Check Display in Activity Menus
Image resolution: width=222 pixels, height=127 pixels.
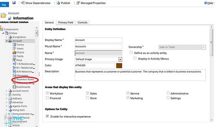pos(135,58)
